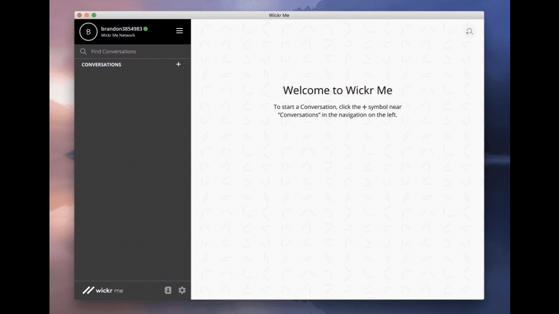Image resolution: width=559 pixels, height=314 pixels.
Task: Click the B profile avatar circle
Action: [89, 31]
